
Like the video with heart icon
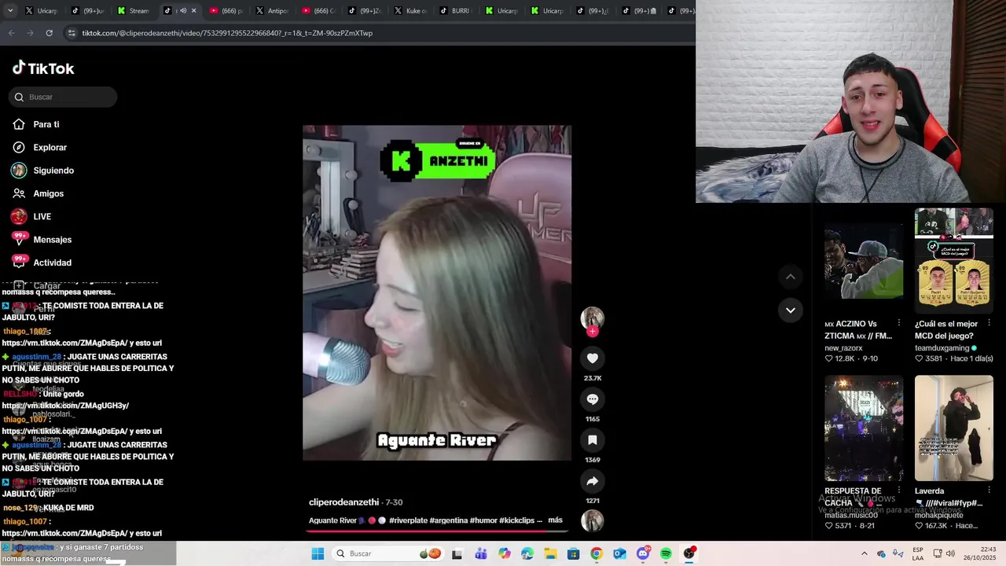593,358
